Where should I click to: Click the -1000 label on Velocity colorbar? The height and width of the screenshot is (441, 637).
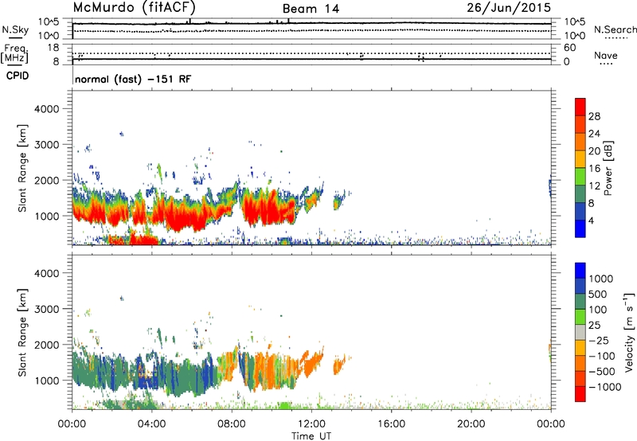tap(604, 387)
